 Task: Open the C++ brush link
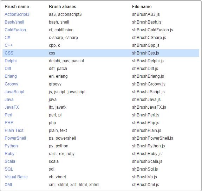pos(9,45)
